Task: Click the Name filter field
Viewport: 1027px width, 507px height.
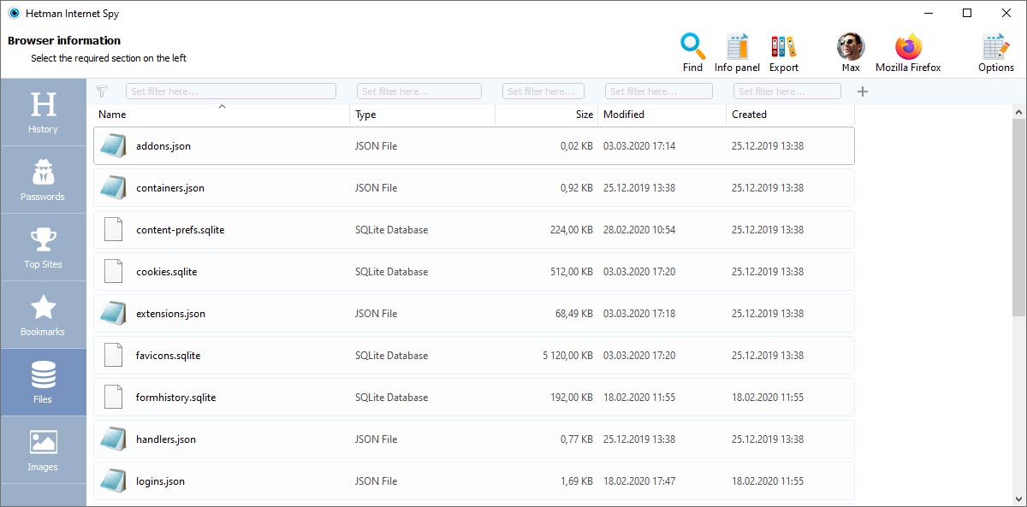Action: tap(231, 91)
